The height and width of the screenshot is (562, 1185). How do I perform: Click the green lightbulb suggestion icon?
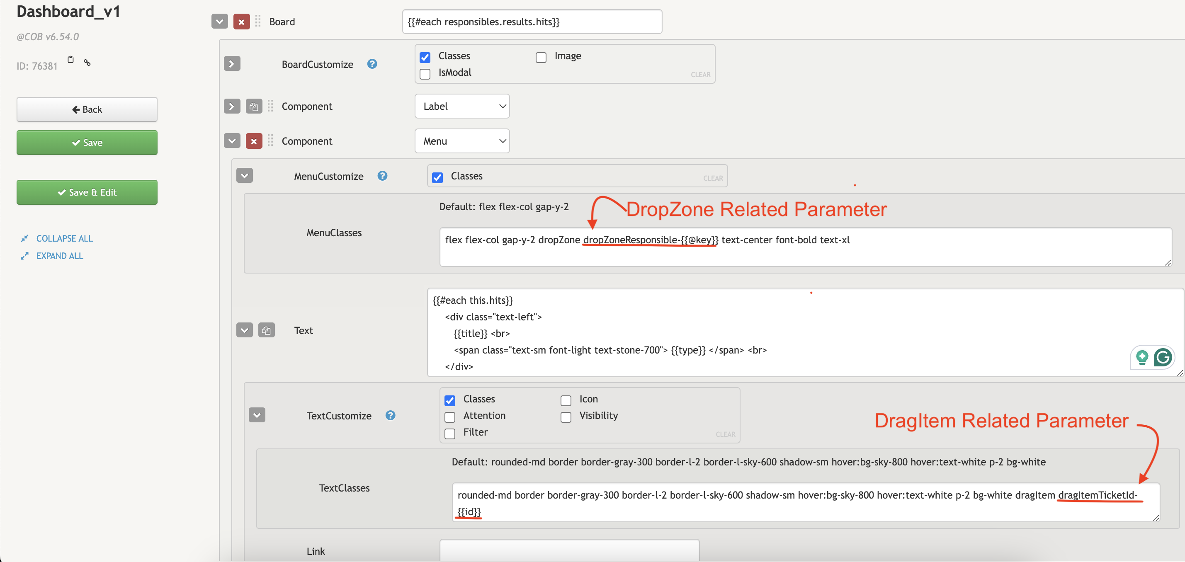[1142, 357]
